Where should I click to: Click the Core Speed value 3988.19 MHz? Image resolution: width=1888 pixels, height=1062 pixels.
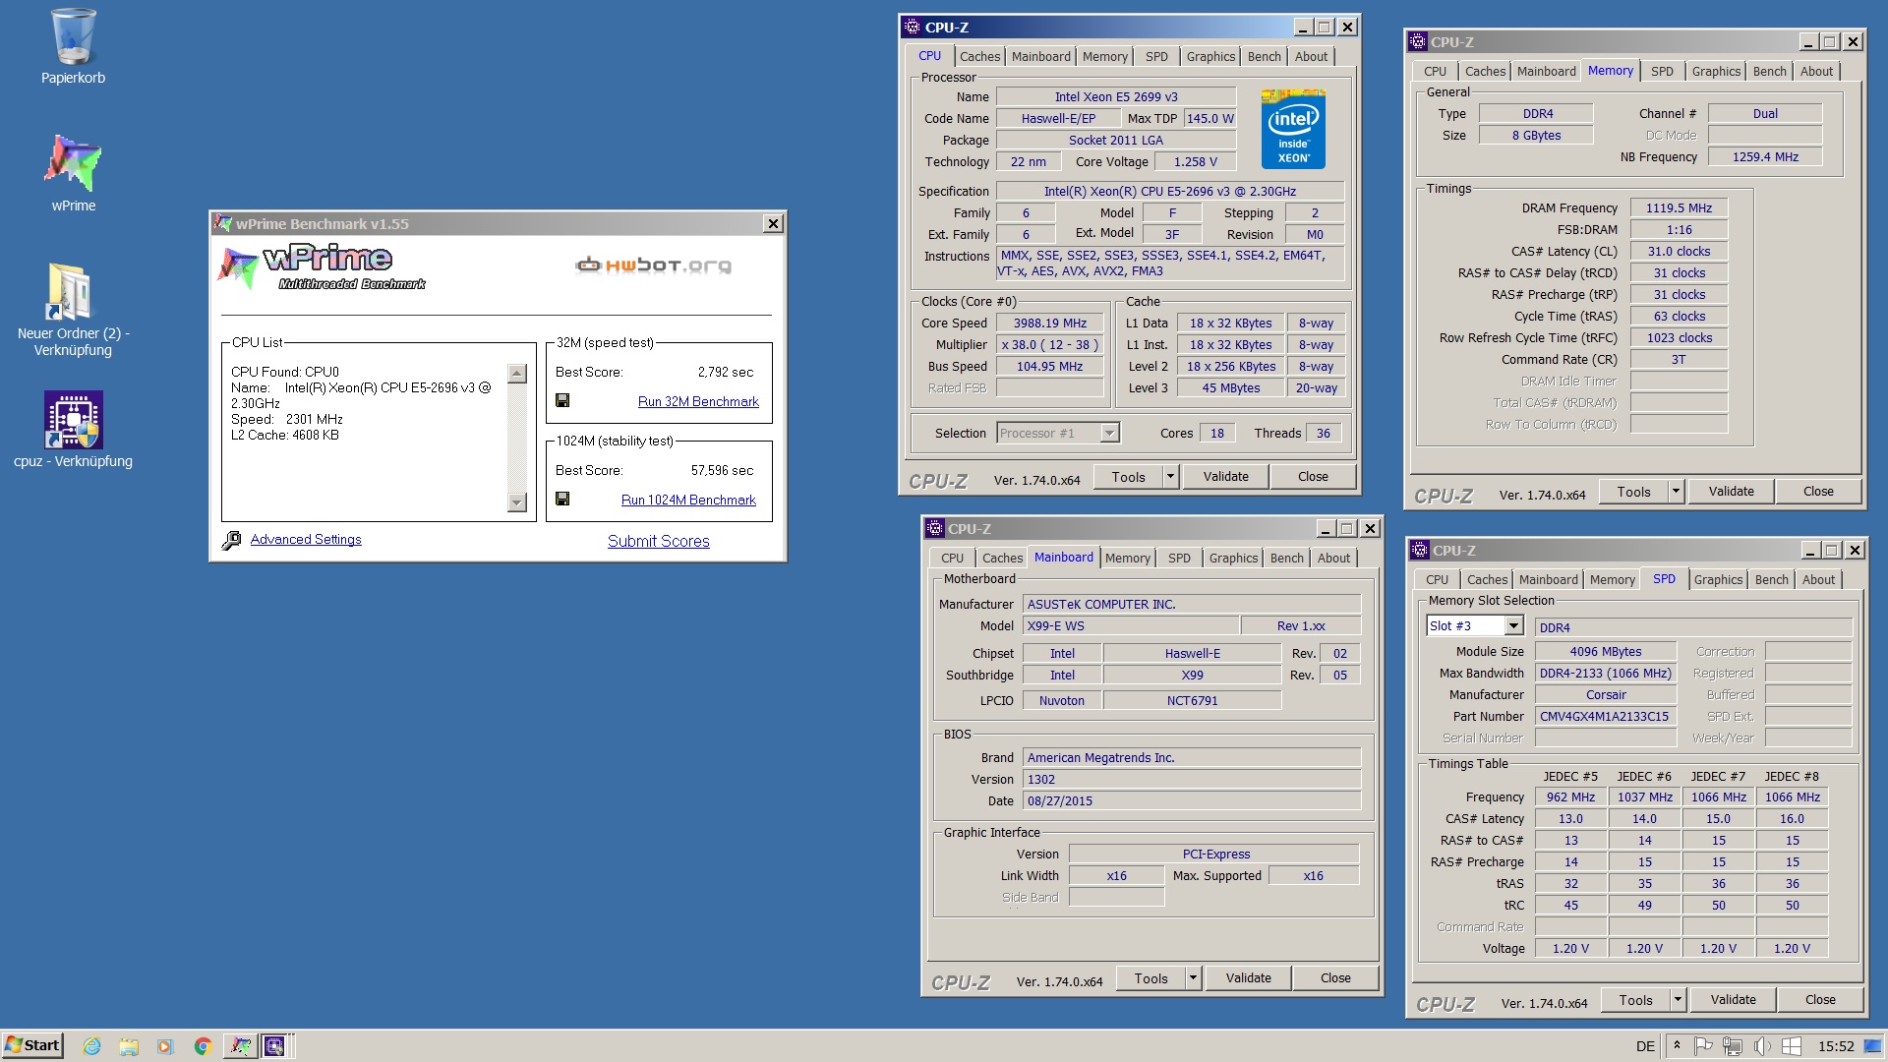click(1050, 323)
